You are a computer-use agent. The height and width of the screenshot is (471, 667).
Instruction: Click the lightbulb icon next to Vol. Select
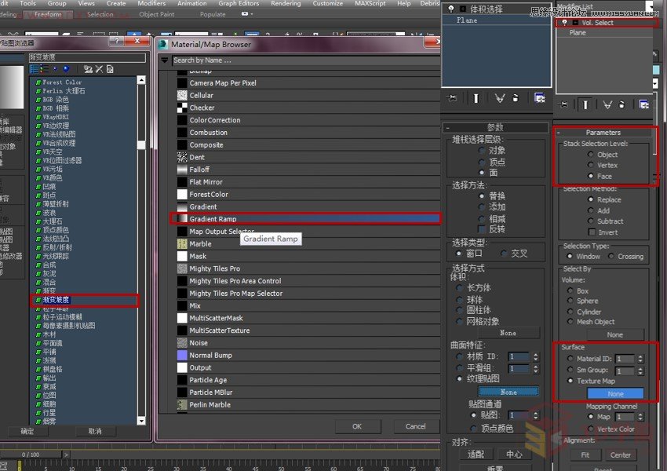pos(564,23)
